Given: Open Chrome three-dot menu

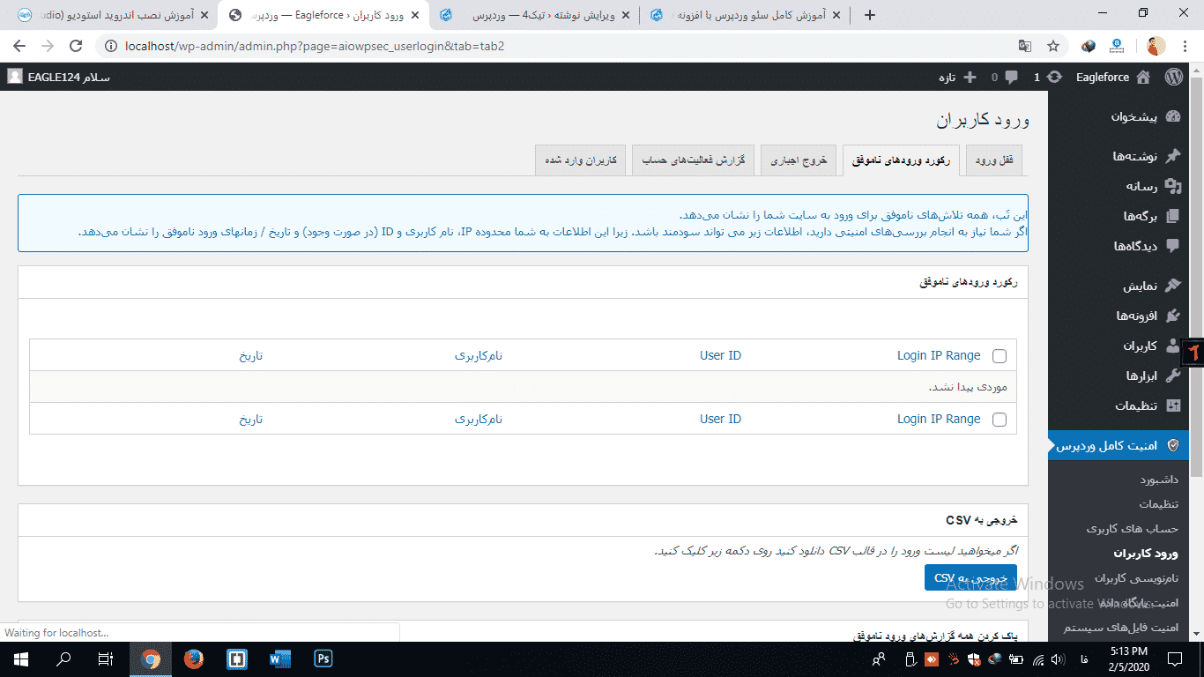Looking at the screenshot, I should (1185, 46).
